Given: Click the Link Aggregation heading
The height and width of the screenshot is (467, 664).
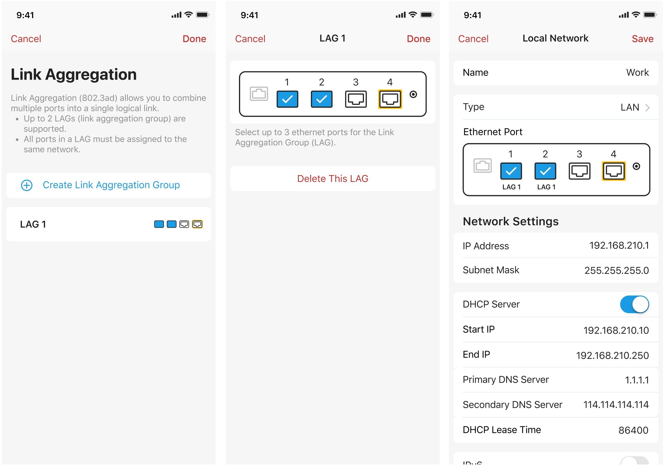Looking at the screenshot, I should (74, 74).
